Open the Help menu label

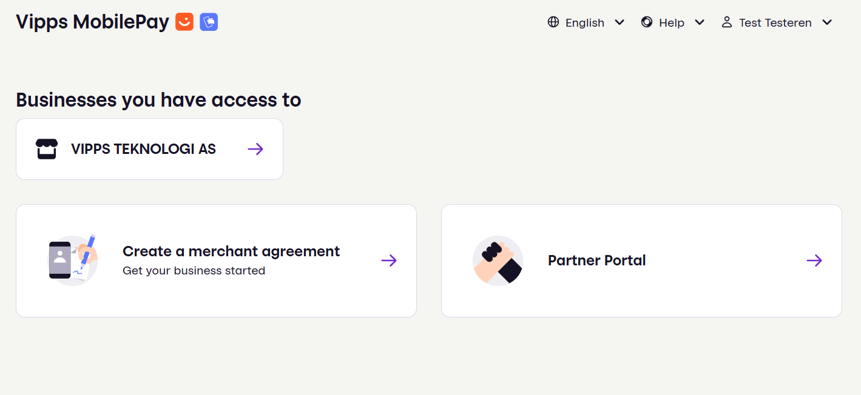click(672, 22)
